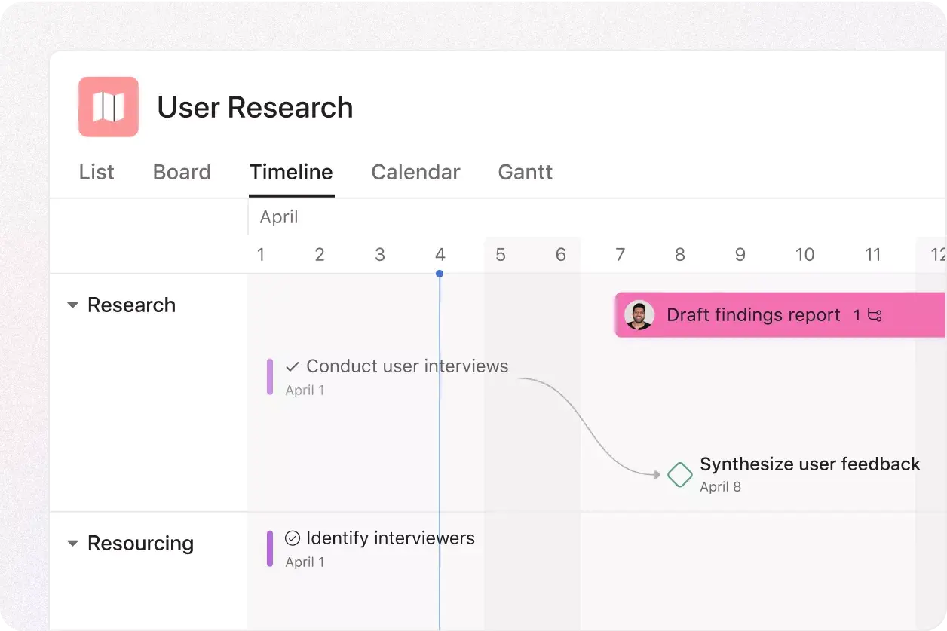
Task: Open the Gantt view tab
Action: tap(525, 172)
